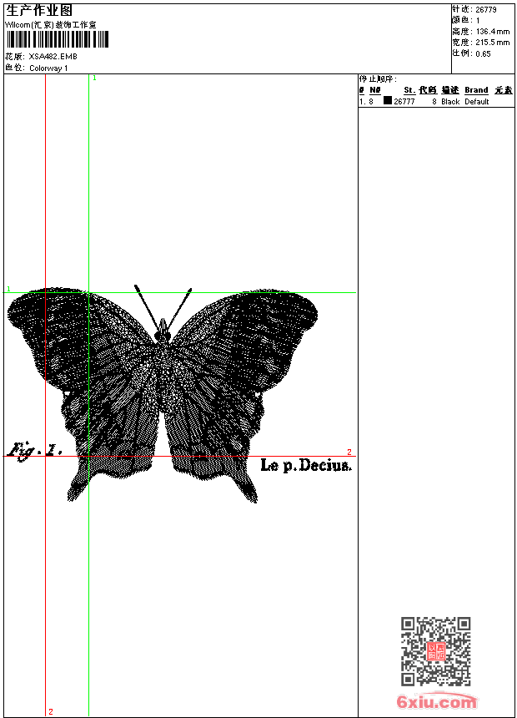Select the butterfly embroidery design preview
The width and height of the screenshot is (517, 718).
tap(163, 394)
